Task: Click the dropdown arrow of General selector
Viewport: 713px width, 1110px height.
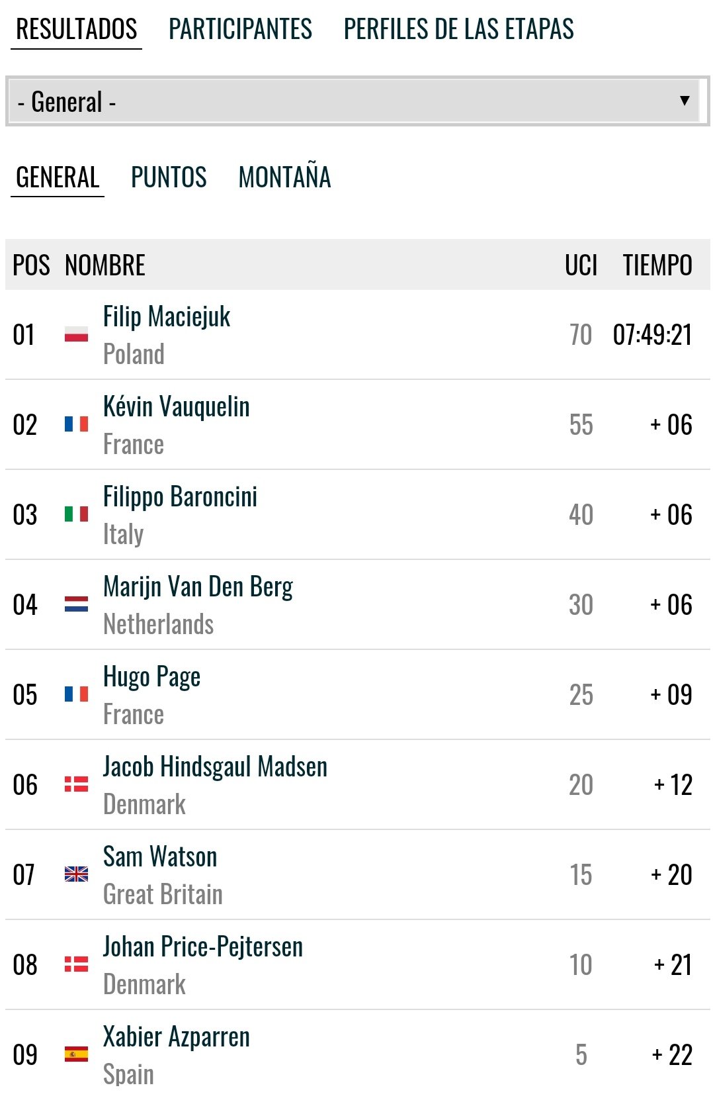Action: (685, 101)
